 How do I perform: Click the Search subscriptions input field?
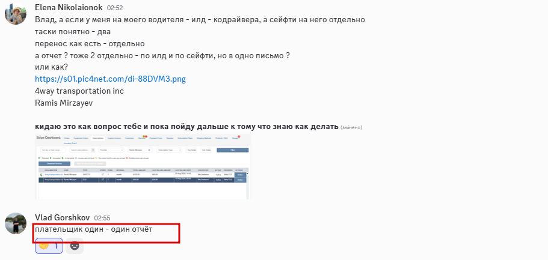click(x=81, y=150)
